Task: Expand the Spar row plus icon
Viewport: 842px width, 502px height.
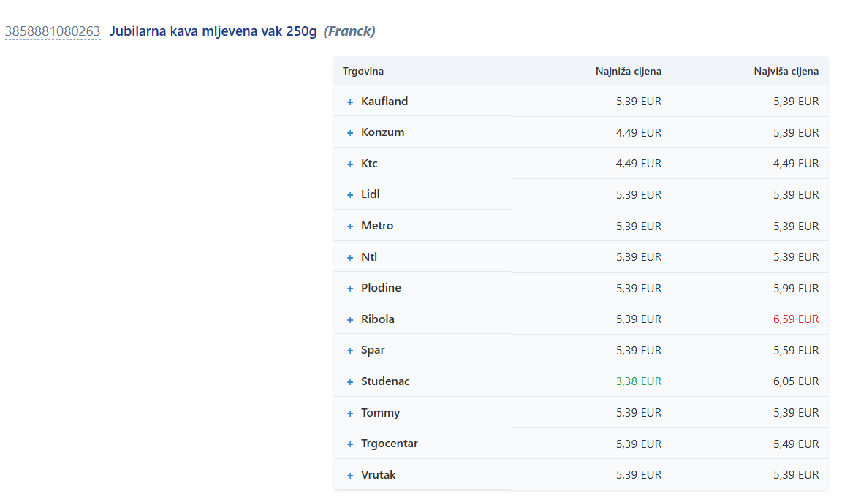Action: tap(350, 351)
